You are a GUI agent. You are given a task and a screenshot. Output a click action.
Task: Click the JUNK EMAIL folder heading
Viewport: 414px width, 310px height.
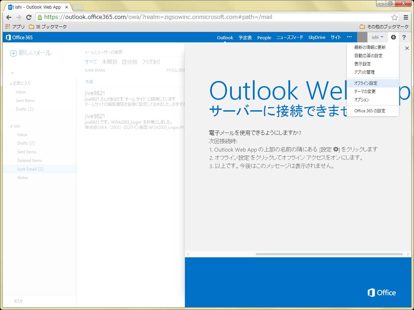pyautogui.click(x=95, y=70)
